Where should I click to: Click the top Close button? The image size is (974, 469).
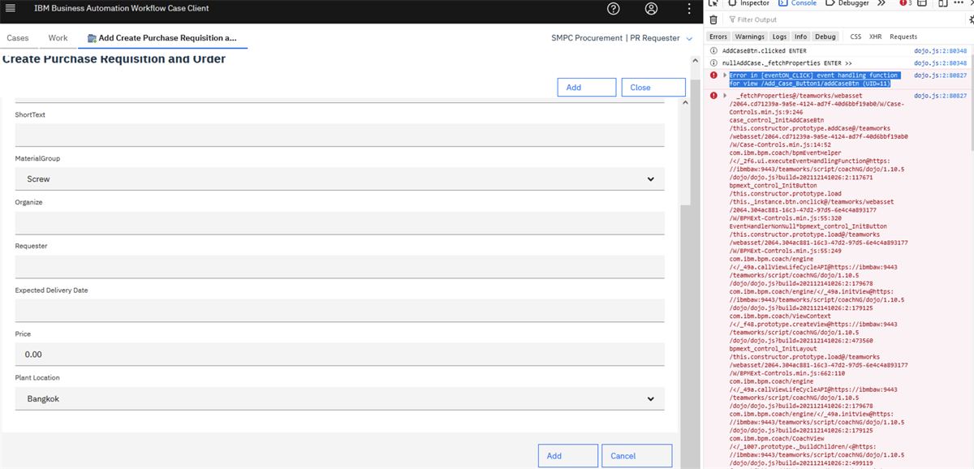pyautogui.click(x=653, y=88)
